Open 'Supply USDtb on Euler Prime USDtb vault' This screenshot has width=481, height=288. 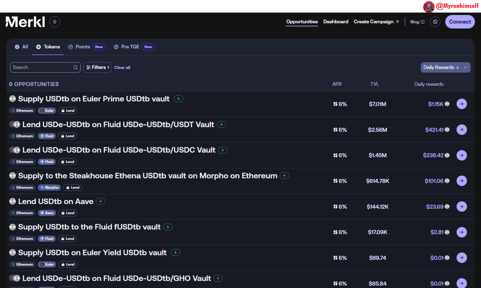[94, 99]
